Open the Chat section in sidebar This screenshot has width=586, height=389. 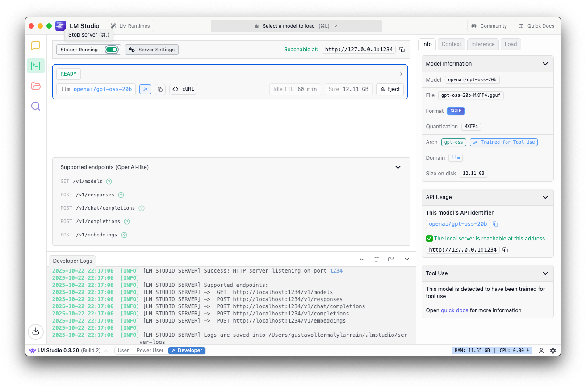click(36, 46)
